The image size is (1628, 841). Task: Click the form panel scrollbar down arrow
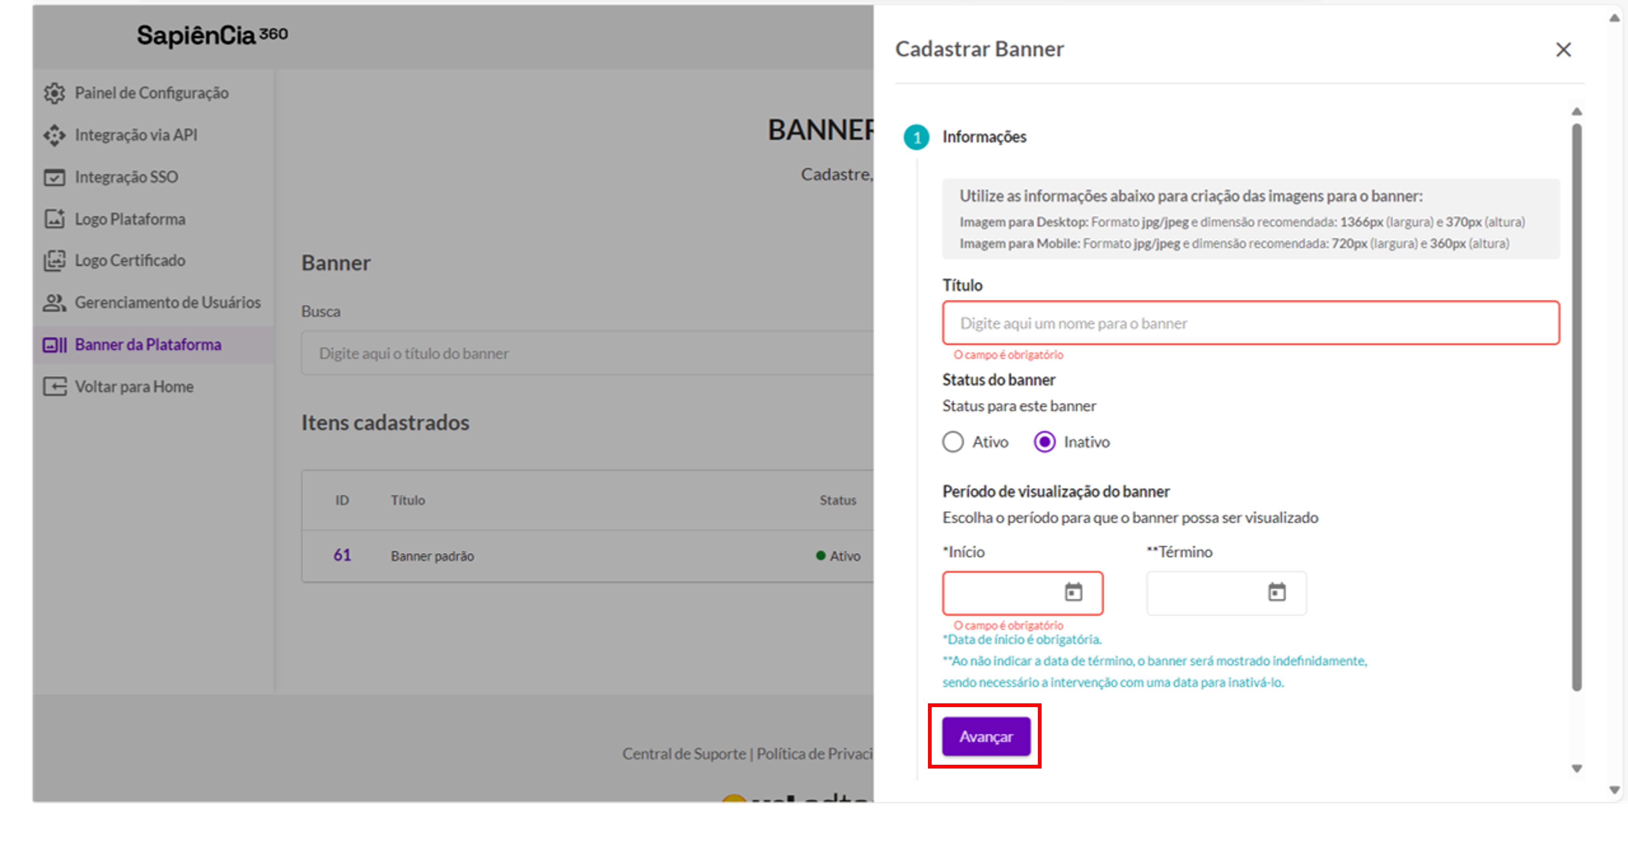[1577, 769]
